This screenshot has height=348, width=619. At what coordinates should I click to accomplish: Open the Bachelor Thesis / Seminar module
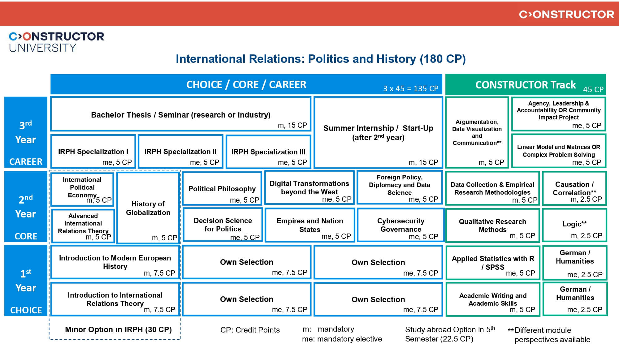coord(180,114)
